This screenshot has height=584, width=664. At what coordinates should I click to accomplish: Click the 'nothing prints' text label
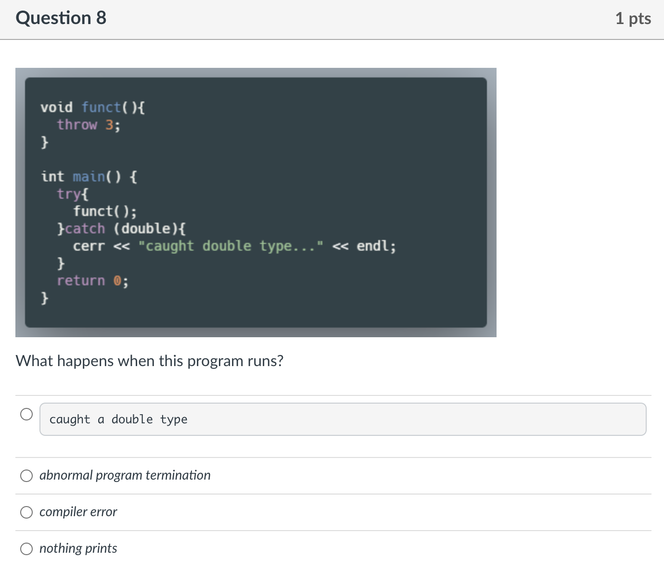(x=78, y=548)
